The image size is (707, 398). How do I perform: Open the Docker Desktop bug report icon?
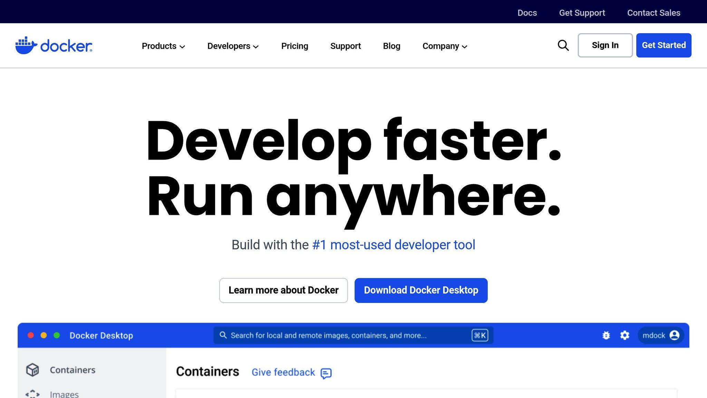tap(606, 335)
